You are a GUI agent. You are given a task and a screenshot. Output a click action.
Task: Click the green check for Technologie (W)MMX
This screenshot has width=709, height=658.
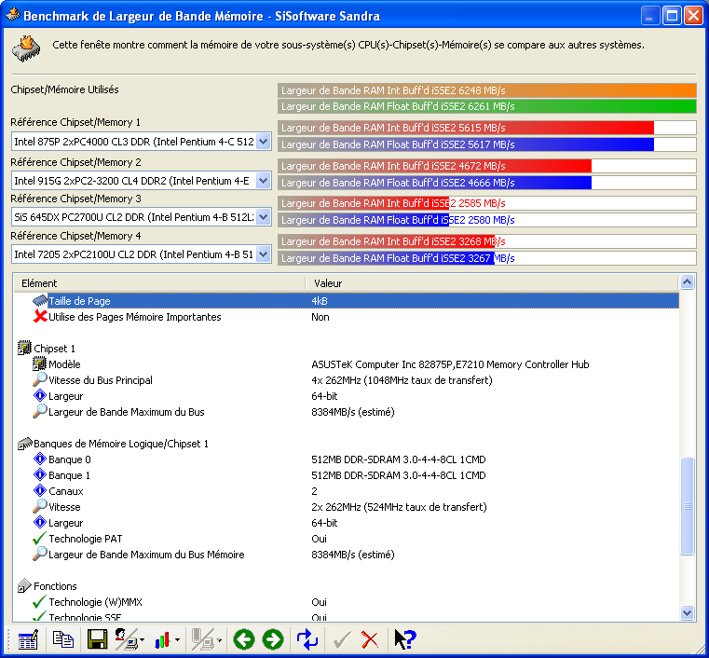click(x=40, y=601)
